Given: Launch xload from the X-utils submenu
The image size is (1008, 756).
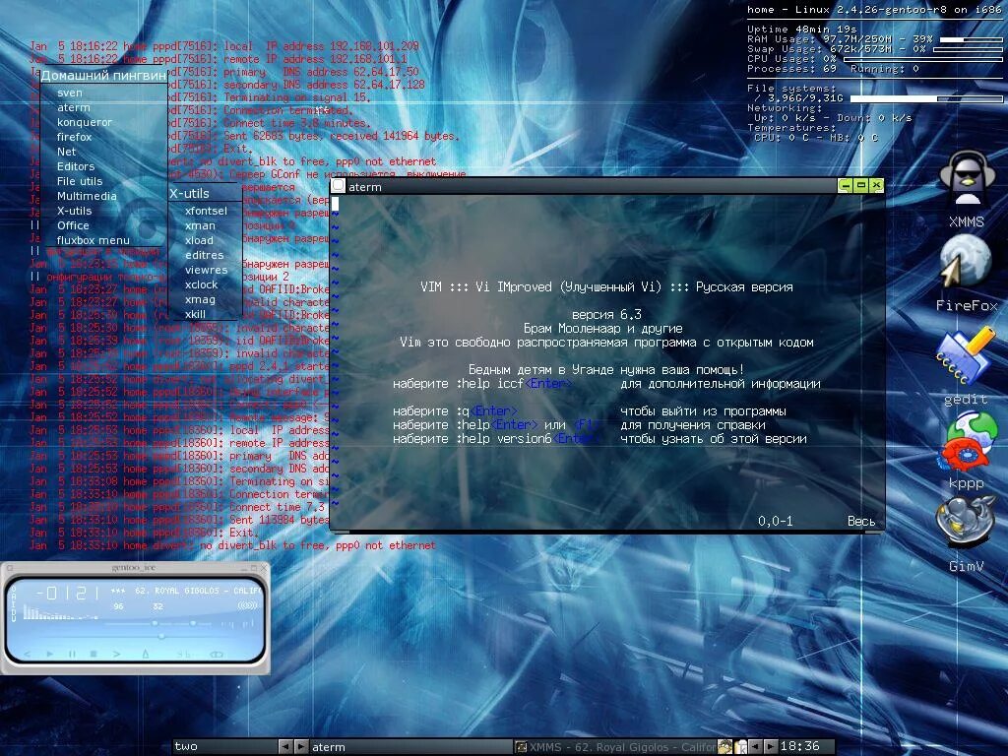Looking at the screenshot, I should [205, 240].
